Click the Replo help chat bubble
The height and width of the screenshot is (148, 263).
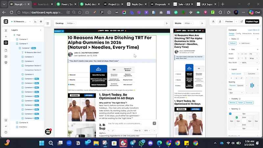[48, 132]
